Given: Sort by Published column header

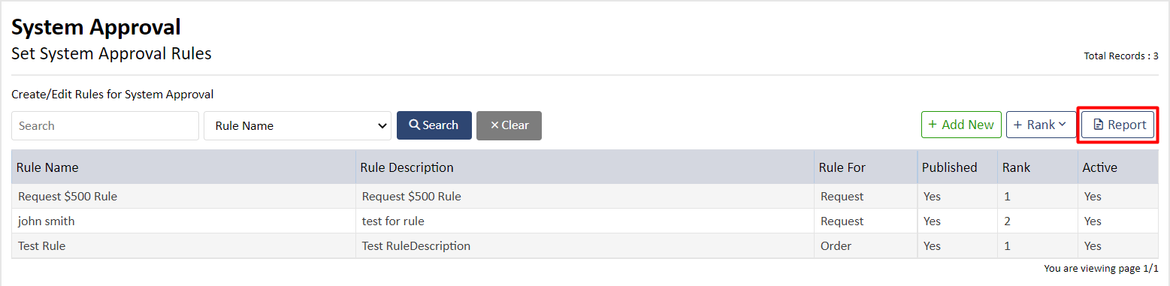Looking at the screenshot, I should [x=949, y=167].
